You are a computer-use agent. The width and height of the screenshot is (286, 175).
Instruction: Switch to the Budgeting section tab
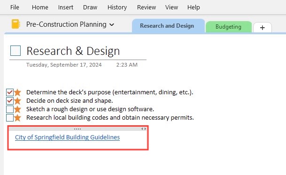coord(229,27)
